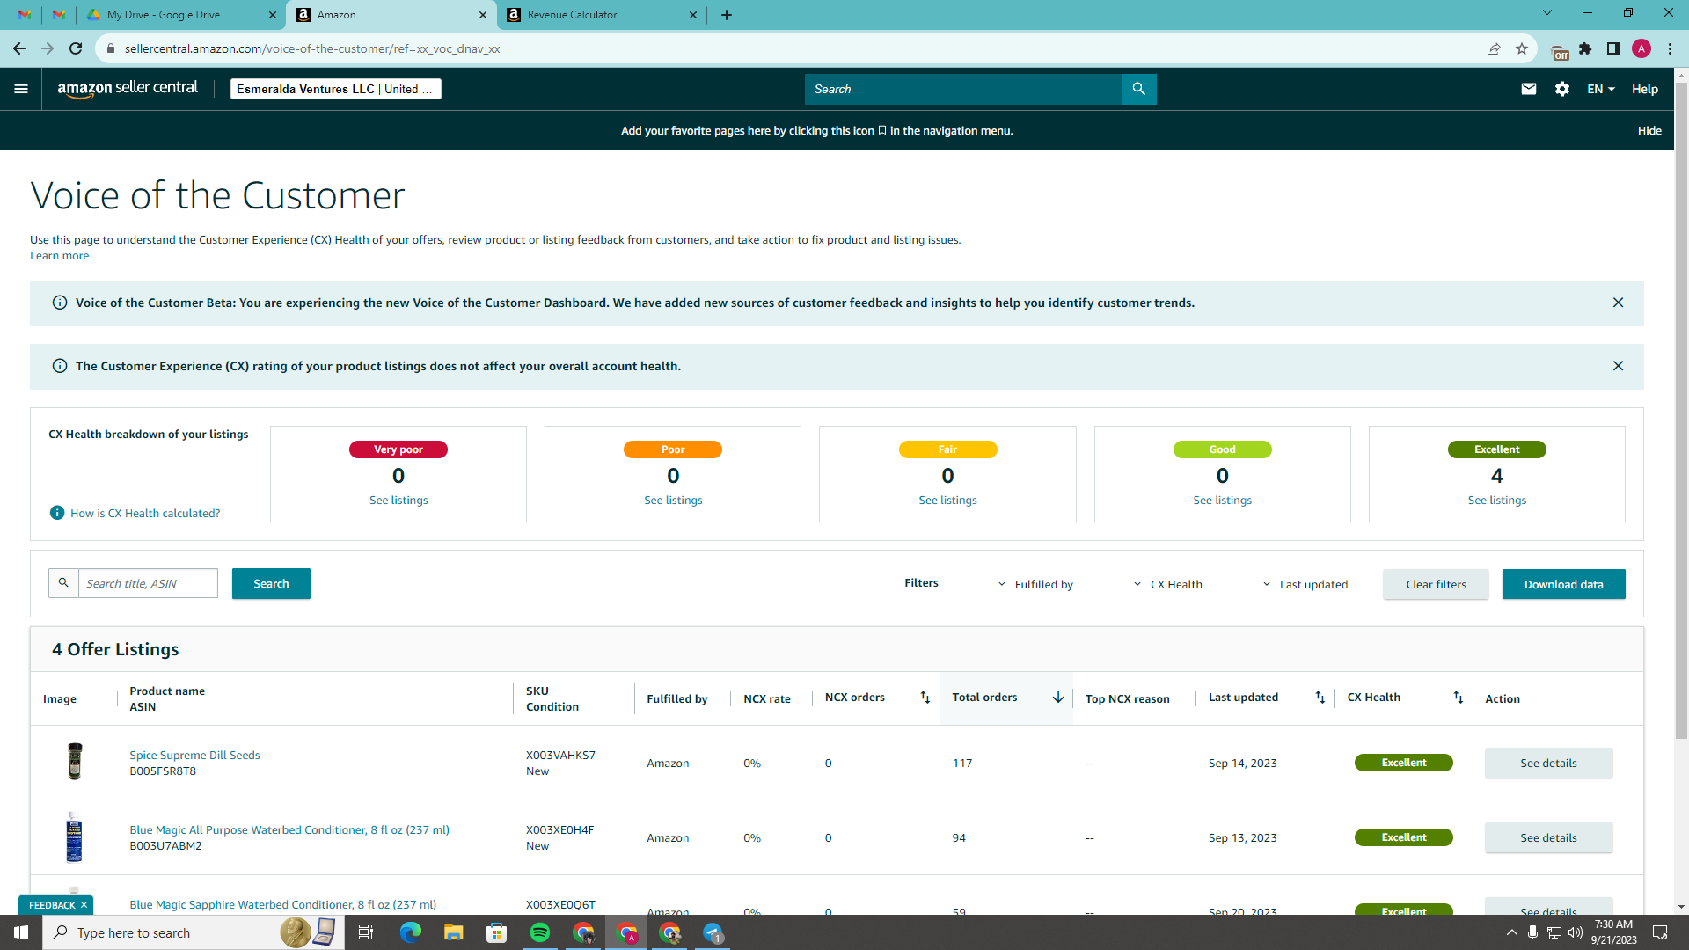The height and width of the screenshot is (950, 1689).
Task: Open the Chrome three-dot menu
Action: [x=1670, y=48]
